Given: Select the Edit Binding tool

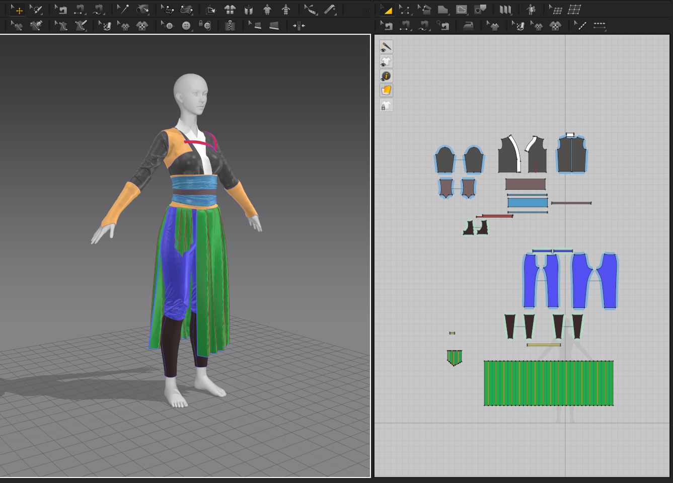Looking at the screenshot, I should (255, 26).
